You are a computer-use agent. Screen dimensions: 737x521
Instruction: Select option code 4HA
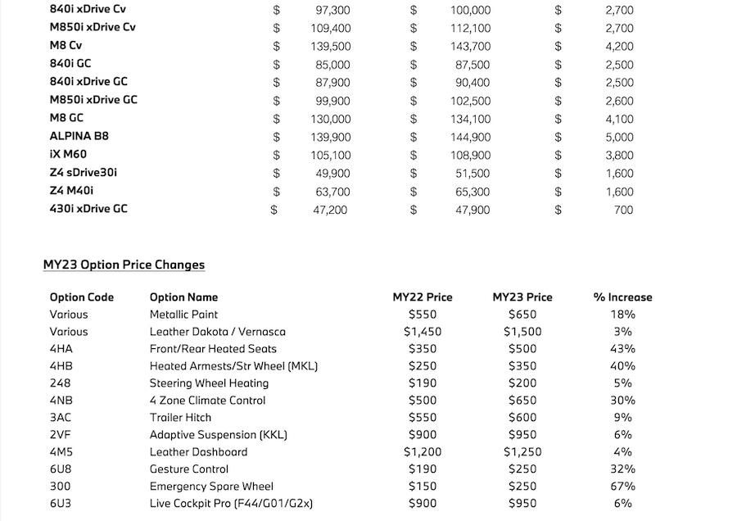pyautogui.click(x=61, y=349)
